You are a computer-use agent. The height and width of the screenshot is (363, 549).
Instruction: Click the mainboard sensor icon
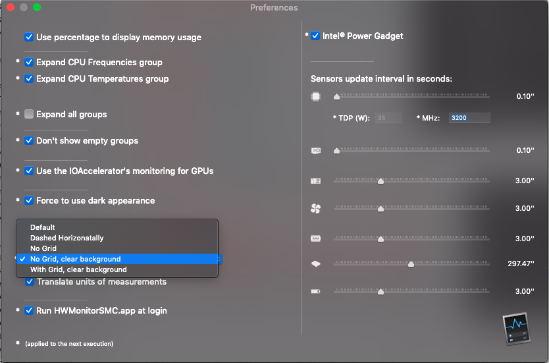(315, 181)
